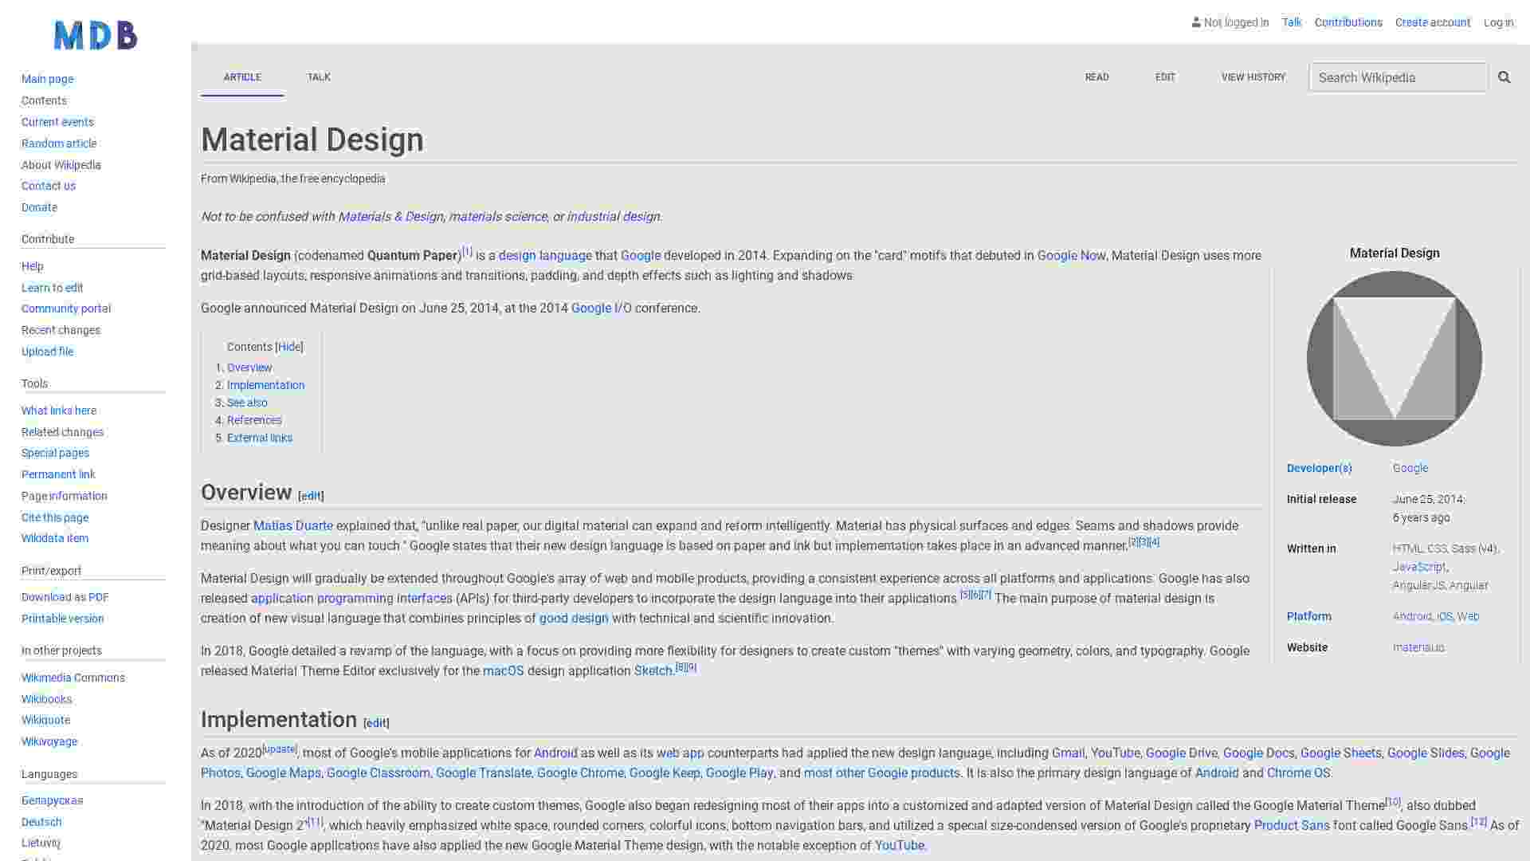Click the search magnifier icon
1530x861 pixels.
1504,77
